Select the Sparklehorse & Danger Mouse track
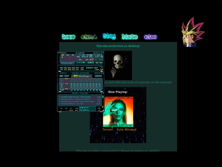The height and width of the screenshot is (167, 222). coord(80,101)
